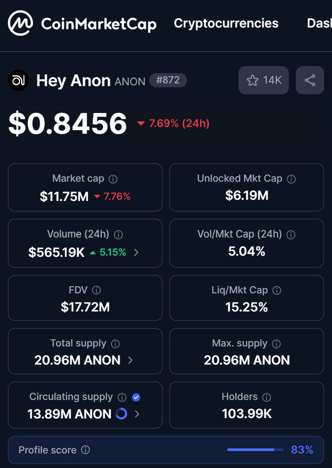Click the Max. supply info icon
This screenshot has width=332, height=468.
[x=276, y=344]
